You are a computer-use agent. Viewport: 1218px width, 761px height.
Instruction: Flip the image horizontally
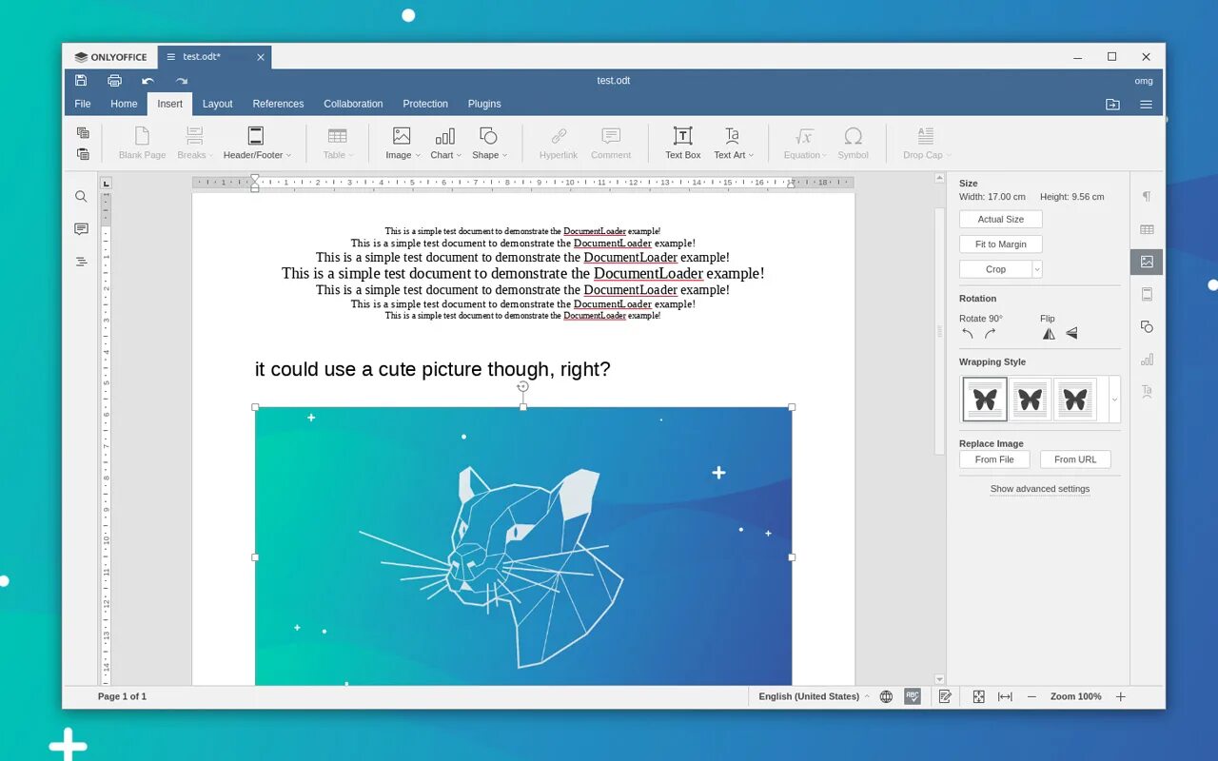[x=1049, y=334]
